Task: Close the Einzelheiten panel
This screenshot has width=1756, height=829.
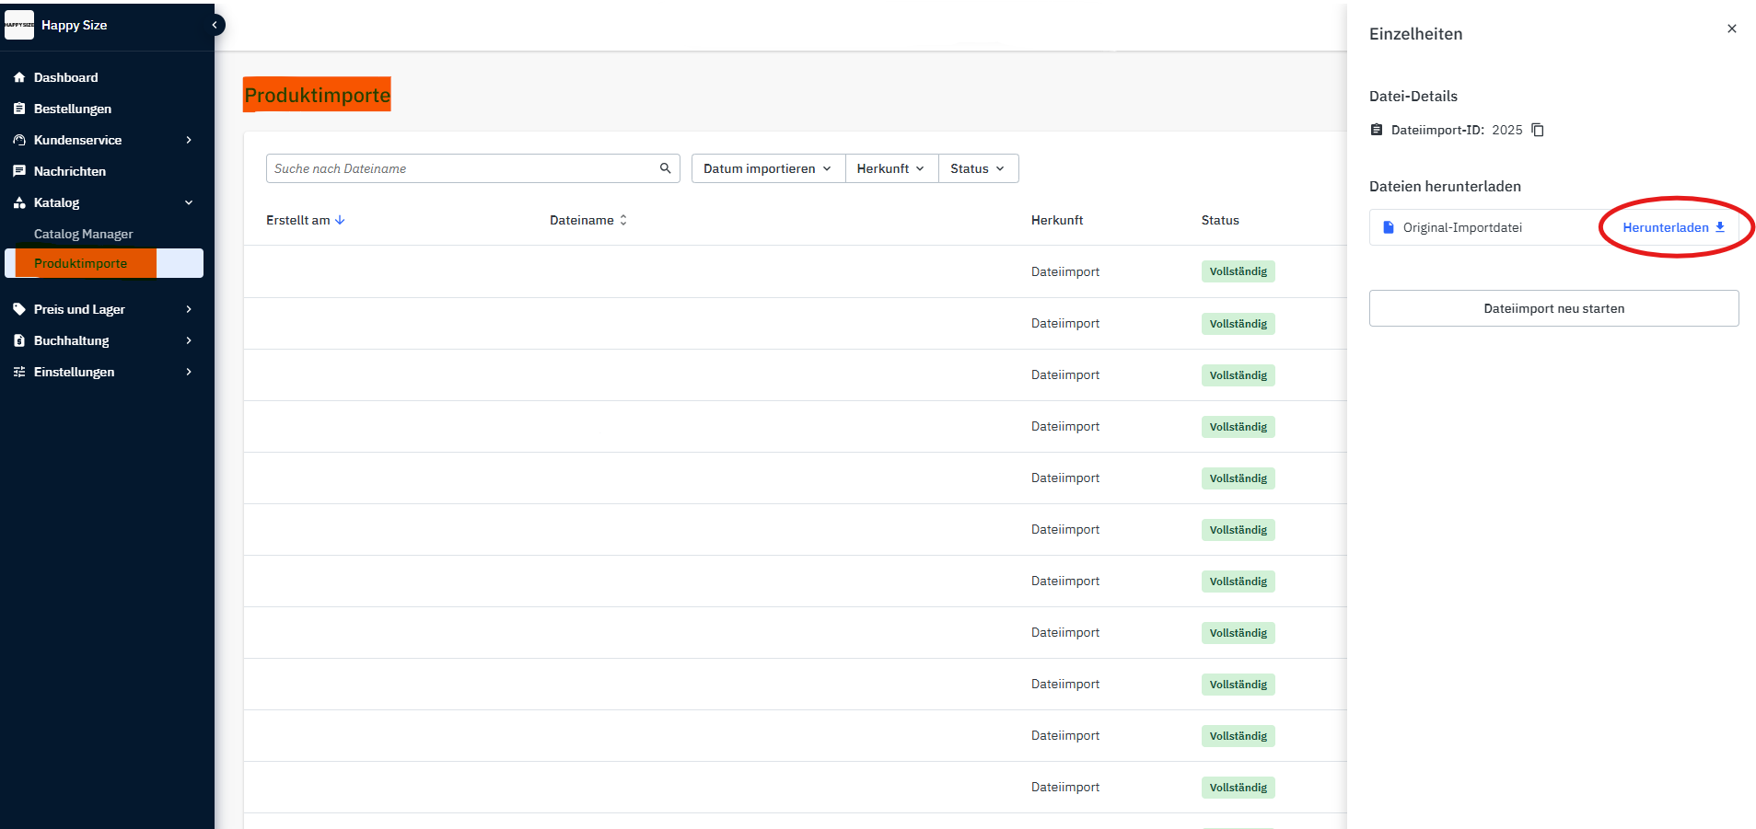Action: point(1731,29)
